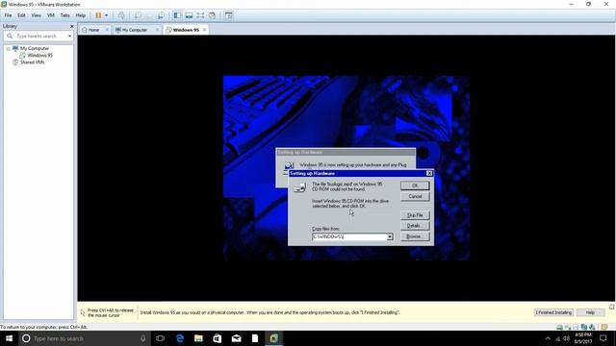Select Windows 95 VM in Library tree
The height and width of the screenshot is (346, 616).
(39, 56)
